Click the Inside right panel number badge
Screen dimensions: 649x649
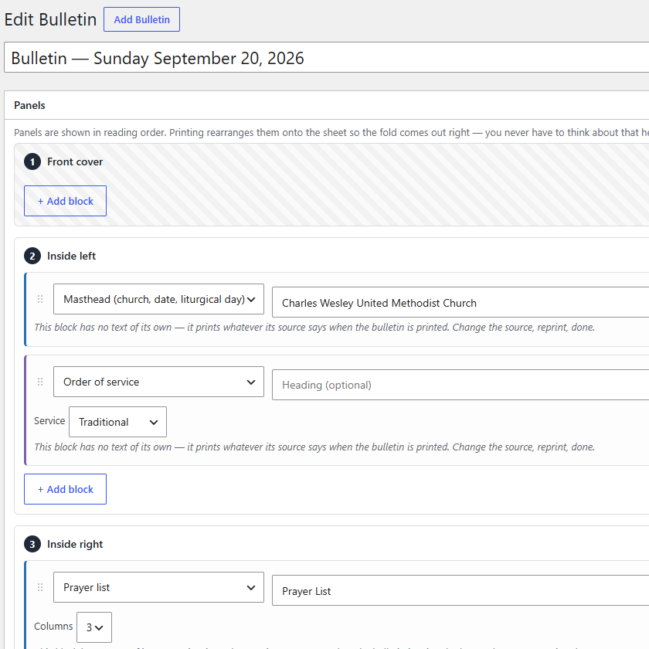coord(32,544)
